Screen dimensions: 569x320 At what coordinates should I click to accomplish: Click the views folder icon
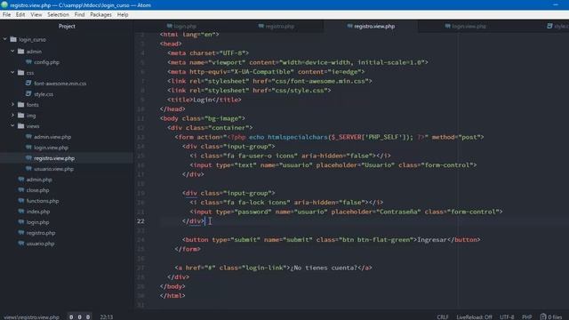21,126
